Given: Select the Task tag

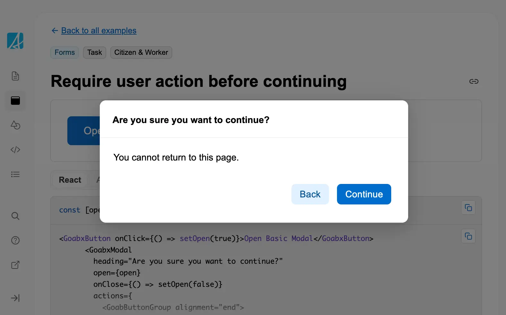Looking at the screenshot, I should click(95, 53).
